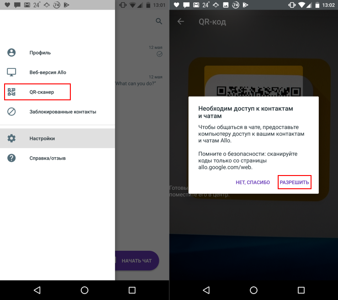Open the Профиль menu item
This screenshot has width=338, height=300.
click(x=58, y=53)
